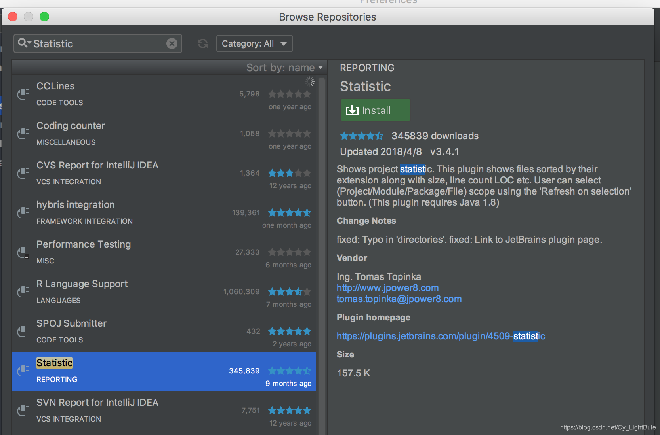Click the Coding counter star rating

click(290, 134)
